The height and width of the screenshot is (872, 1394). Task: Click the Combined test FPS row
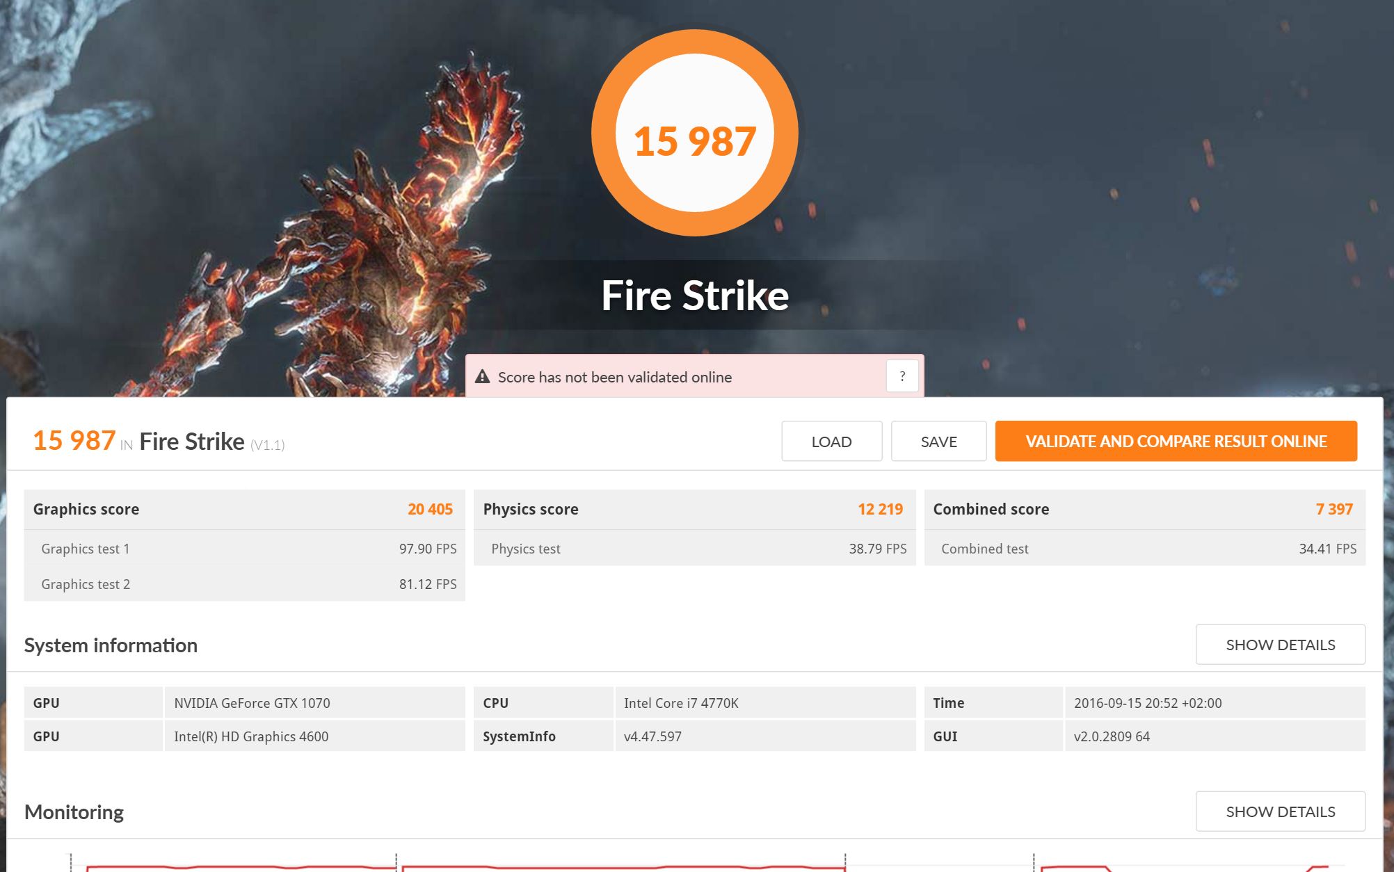coord(1144,549)
